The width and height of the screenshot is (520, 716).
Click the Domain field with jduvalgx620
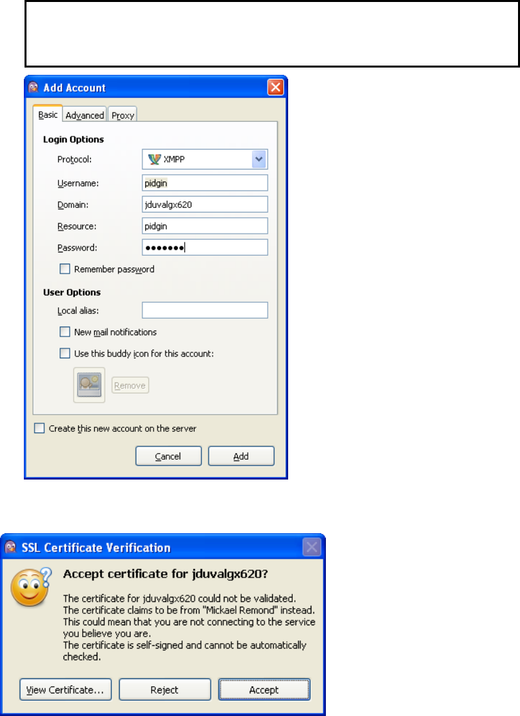(x=205, y=205)
